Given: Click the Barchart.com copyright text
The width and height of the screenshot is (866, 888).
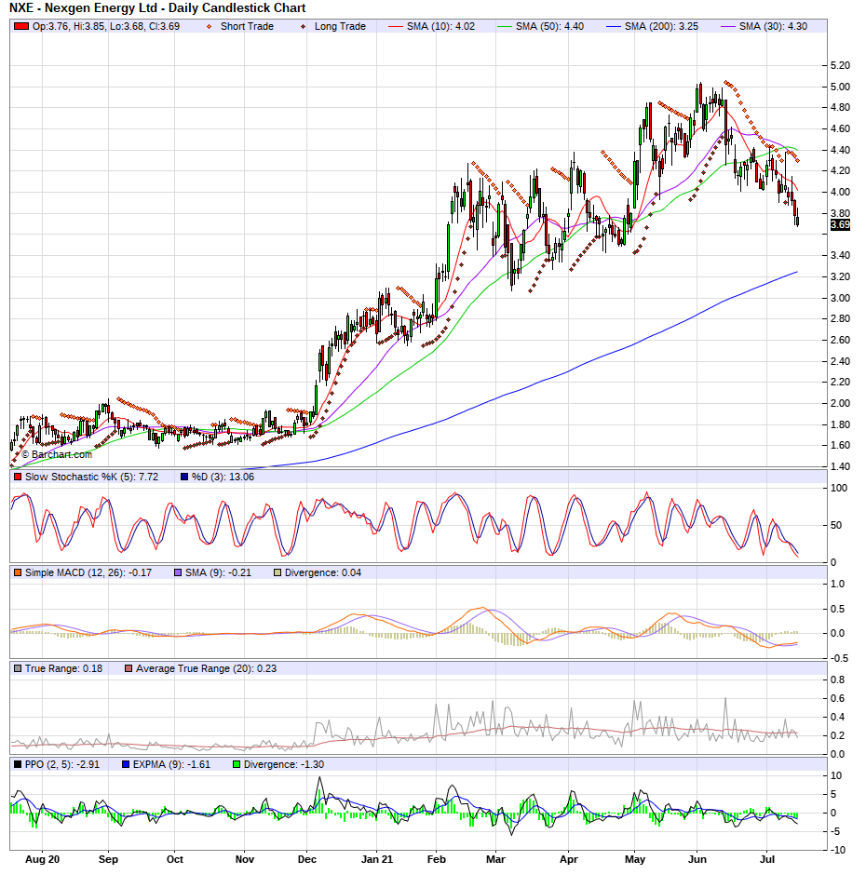Looking at the screenshot, I should pos(57,454).
